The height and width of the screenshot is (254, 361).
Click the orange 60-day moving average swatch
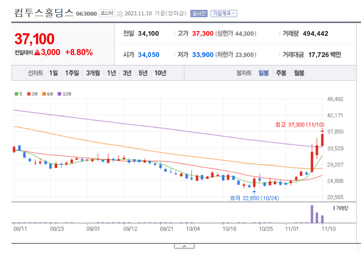click(44, 94)
